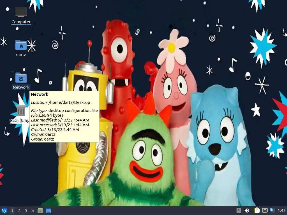Launch the file manager from the taskbar
This screenshot has height=215, width=287.
[40, 211]
